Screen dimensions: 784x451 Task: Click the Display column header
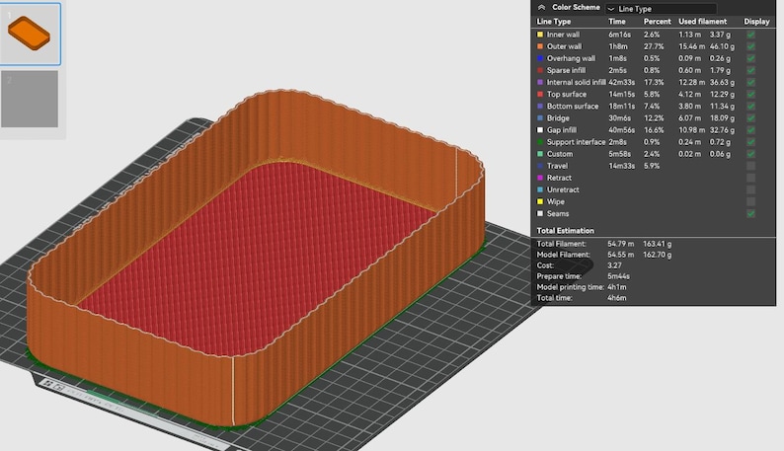click(756, 22)
